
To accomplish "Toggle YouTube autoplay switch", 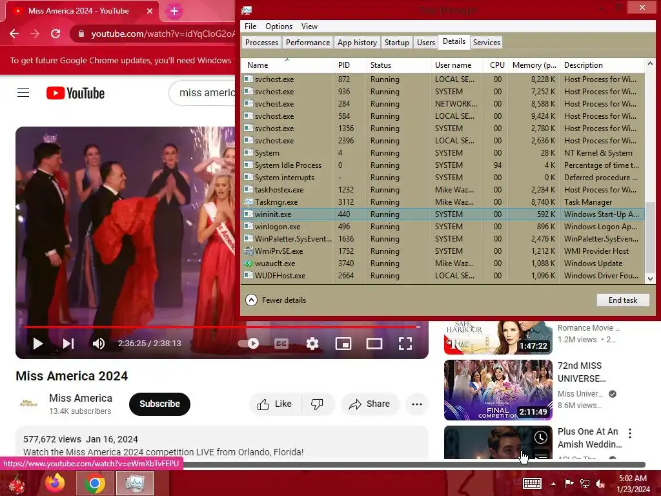I will 249,344.
